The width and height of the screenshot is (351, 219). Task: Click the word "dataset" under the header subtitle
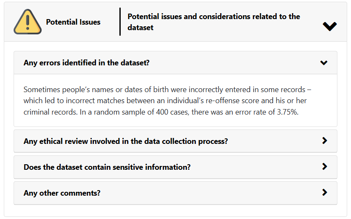tap(140, 28)
